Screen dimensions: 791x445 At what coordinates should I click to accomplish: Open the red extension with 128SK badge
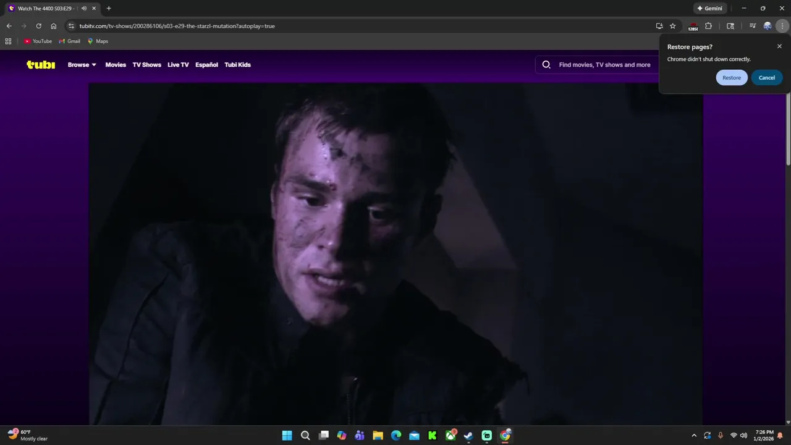pos(693,26)
